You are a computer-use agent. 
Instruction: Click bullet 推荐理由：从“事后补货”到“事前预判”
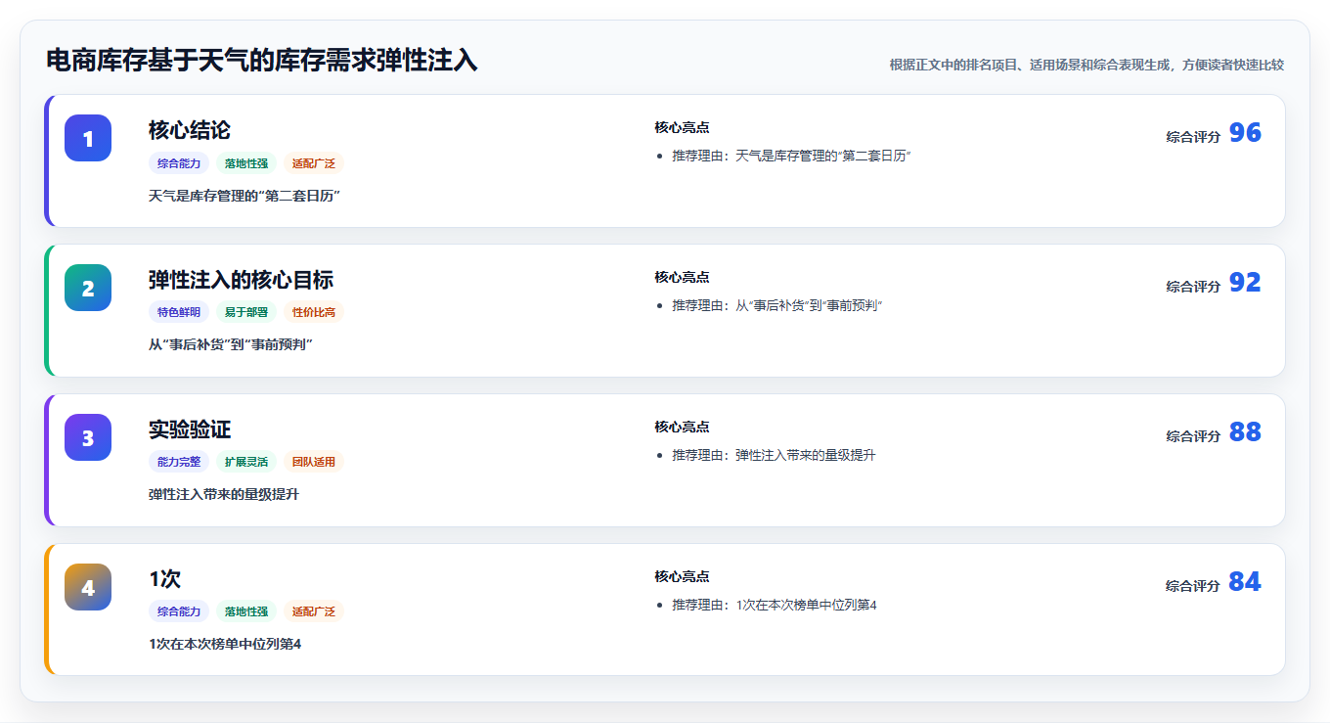(x=777, y=306)
